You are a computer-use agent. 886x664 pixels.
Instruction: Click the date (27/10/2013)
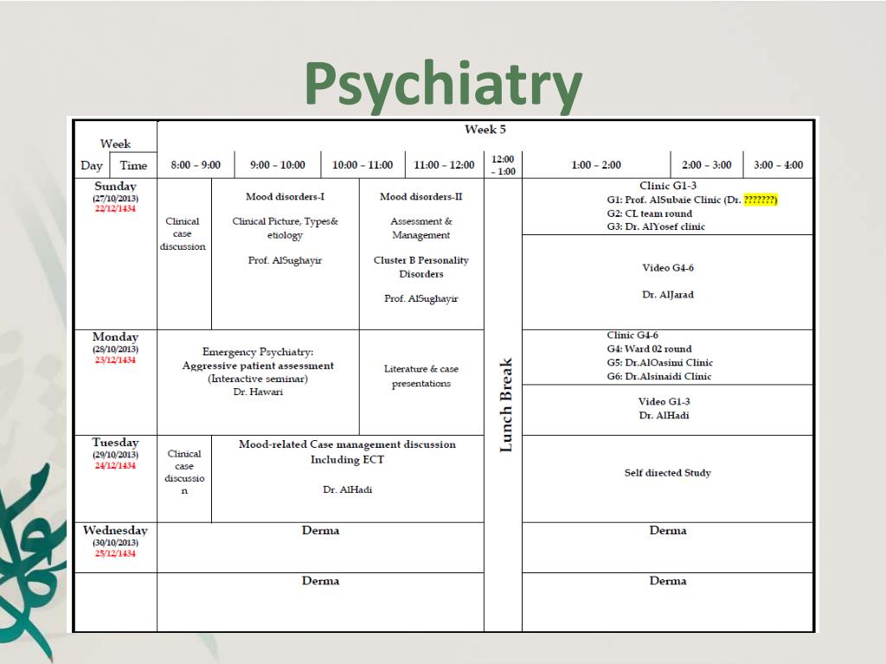click(115, 198)
